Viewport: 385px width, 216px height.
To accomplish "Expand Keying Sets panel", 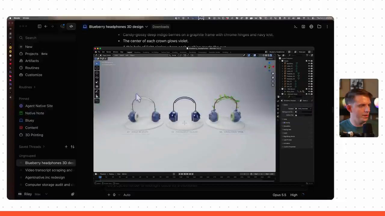I will pyautogui.click(x=282, y=130).
